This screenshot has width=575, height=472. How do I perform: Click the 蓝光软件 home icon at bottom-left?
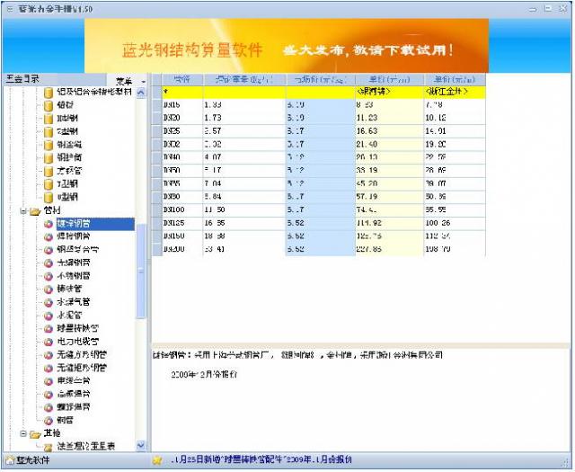[x=9, y=460]
